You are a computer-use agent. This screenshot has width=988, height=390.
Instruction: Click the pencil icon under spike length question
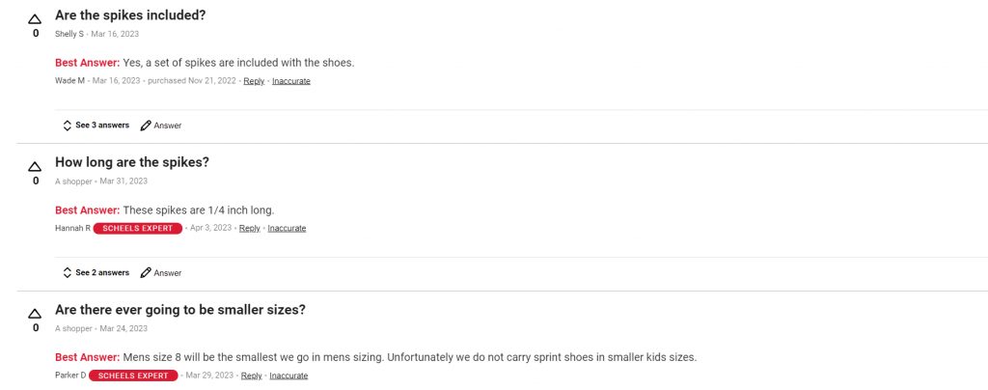click(146, 273)
